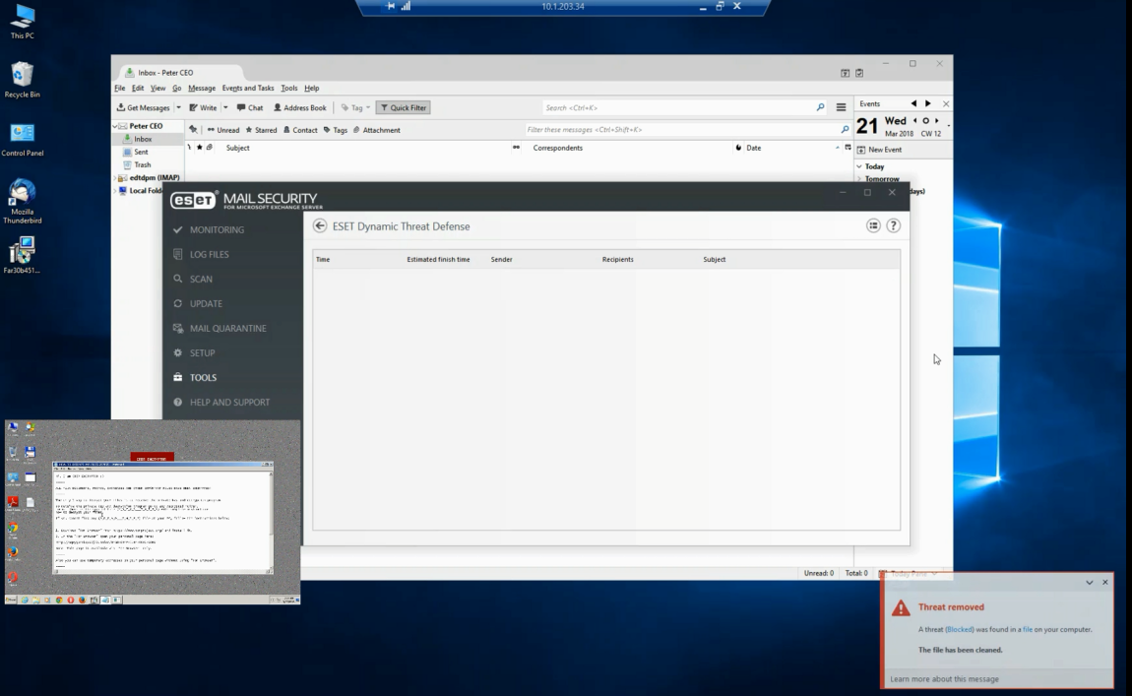Open the Tag dropdown in Thunderbird
Viewport: 1132px width, 696px height.
pyautogui.click(x=355, y=107)
